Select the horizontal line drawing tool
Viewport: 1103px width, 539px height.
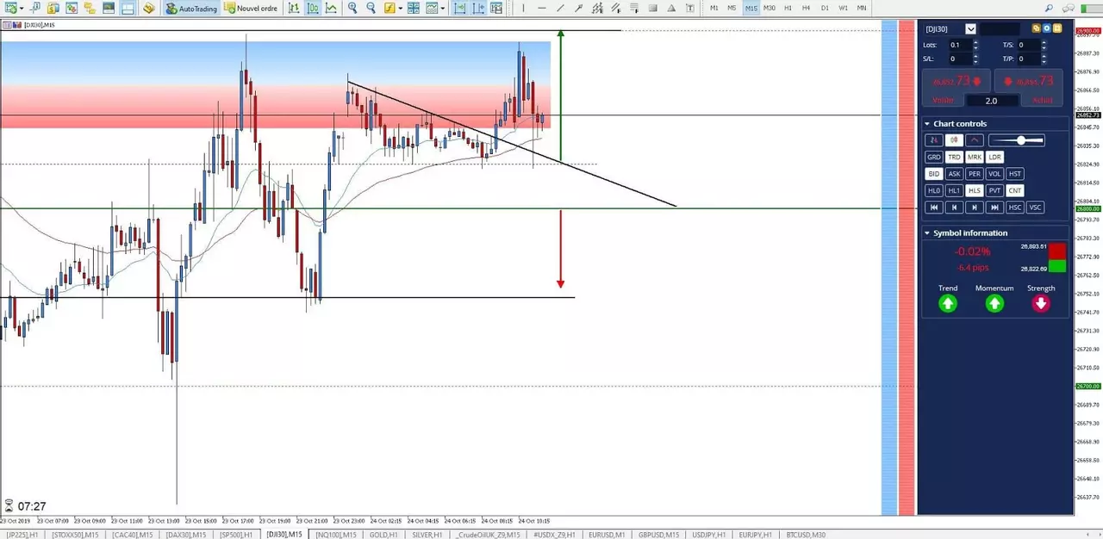pos(541,8)
